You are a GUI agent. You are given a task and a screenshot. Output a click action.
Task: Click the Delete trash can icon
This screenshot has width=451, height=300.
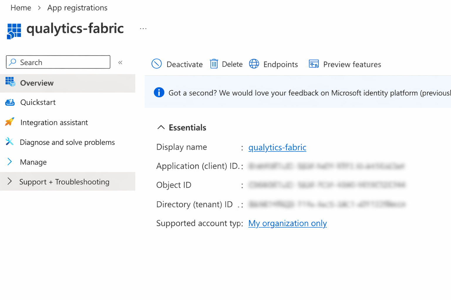coord(214,64)
